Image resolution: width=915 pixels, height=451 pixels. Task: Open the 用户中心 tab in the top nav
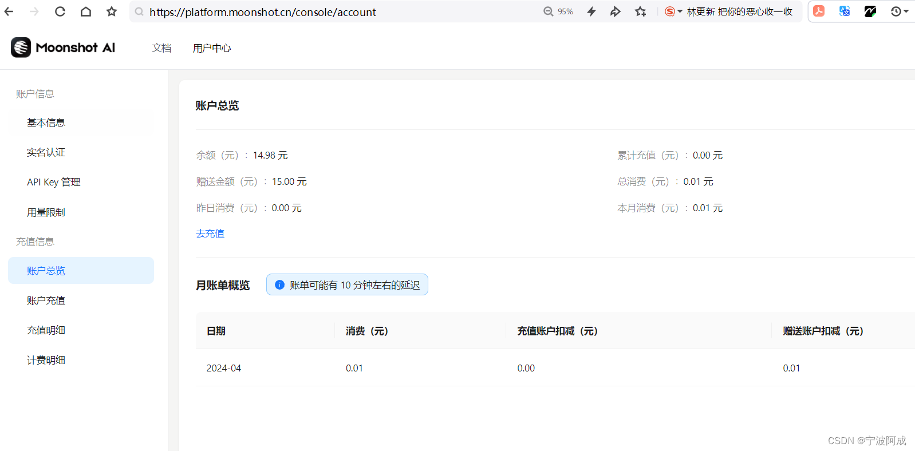tap(212, 48)
